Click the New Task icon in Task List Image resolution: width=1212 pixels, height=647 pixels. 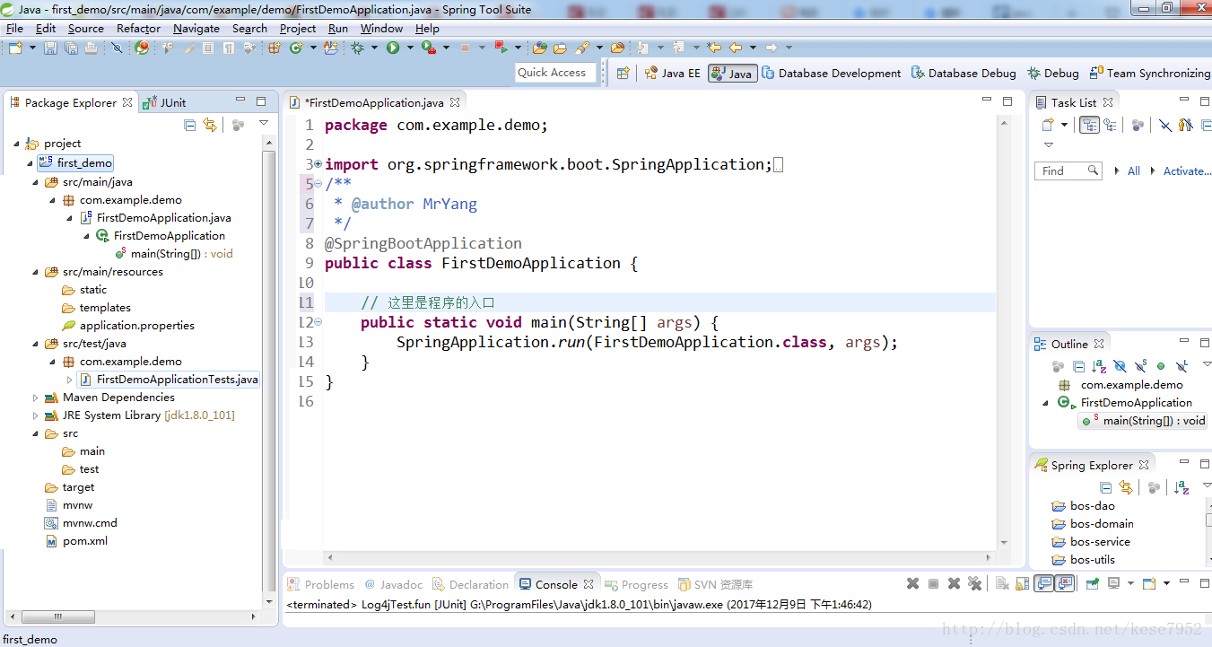(x=1047, y=125)
